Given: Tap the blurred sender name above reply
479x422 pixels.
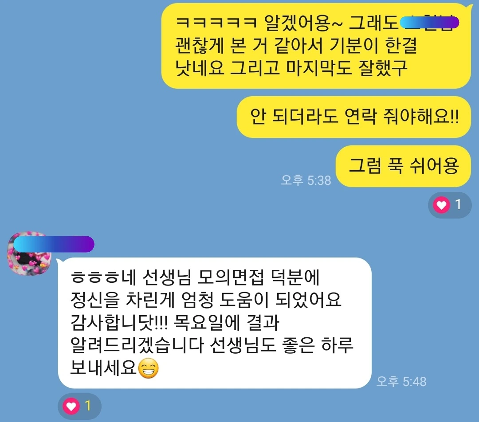Looking at the screenshot, I should tap(54, 244).
